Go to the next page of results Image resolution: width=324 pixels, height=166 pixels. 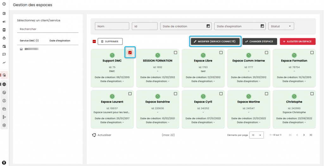pyautogui.click(x=304, y=135)
